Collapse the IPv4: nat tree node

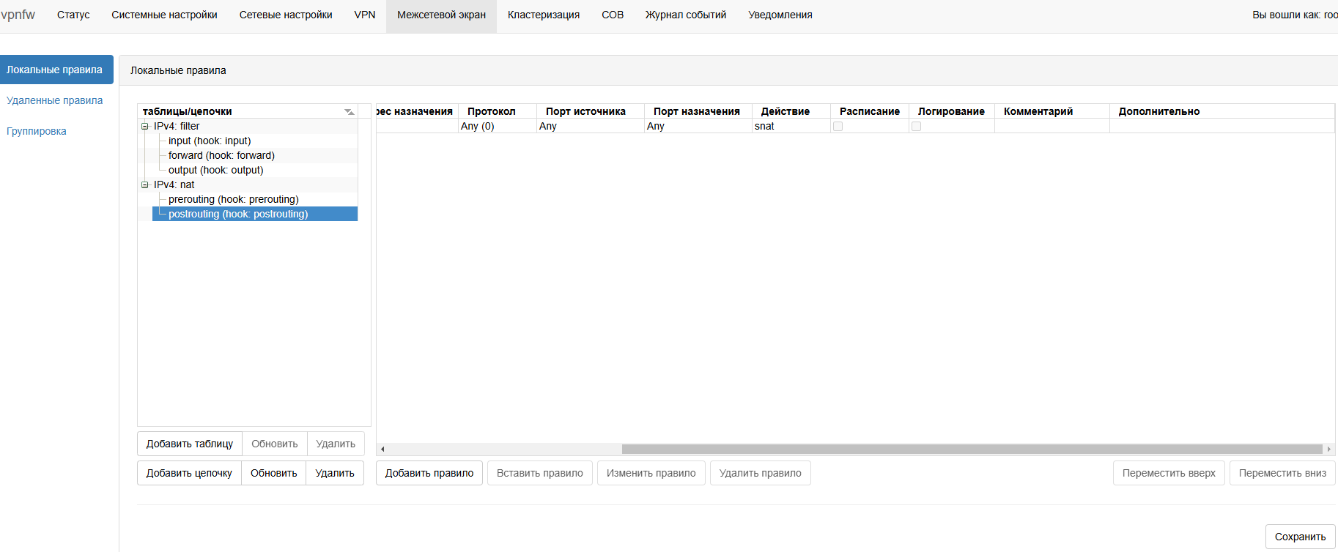145,185
